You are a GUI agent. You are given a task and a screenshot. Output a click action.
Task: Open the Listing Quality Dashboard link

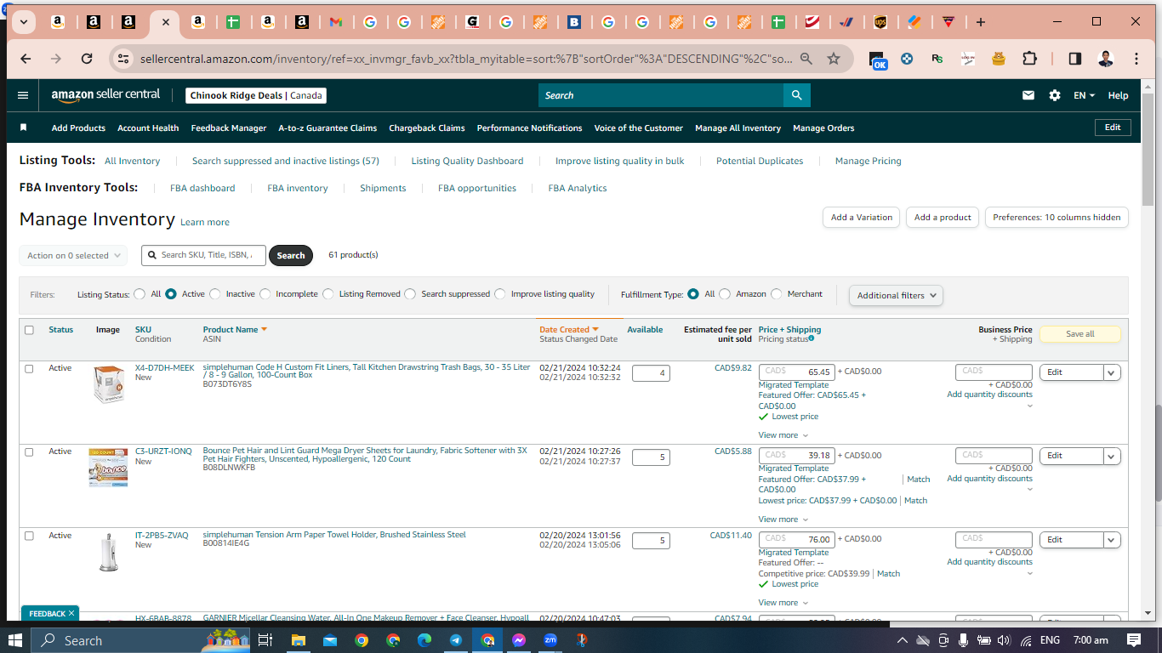[x=467, y=161]
